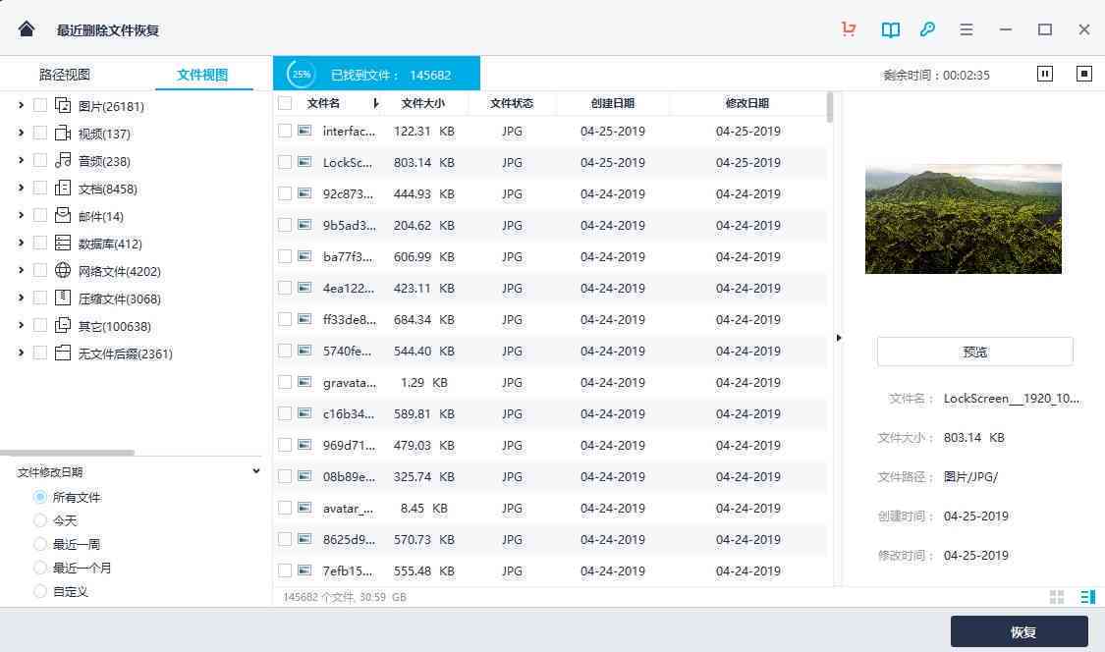Click the 邮件 envelope icon
Screen dimensions: 1105x652
click(63, 215)
